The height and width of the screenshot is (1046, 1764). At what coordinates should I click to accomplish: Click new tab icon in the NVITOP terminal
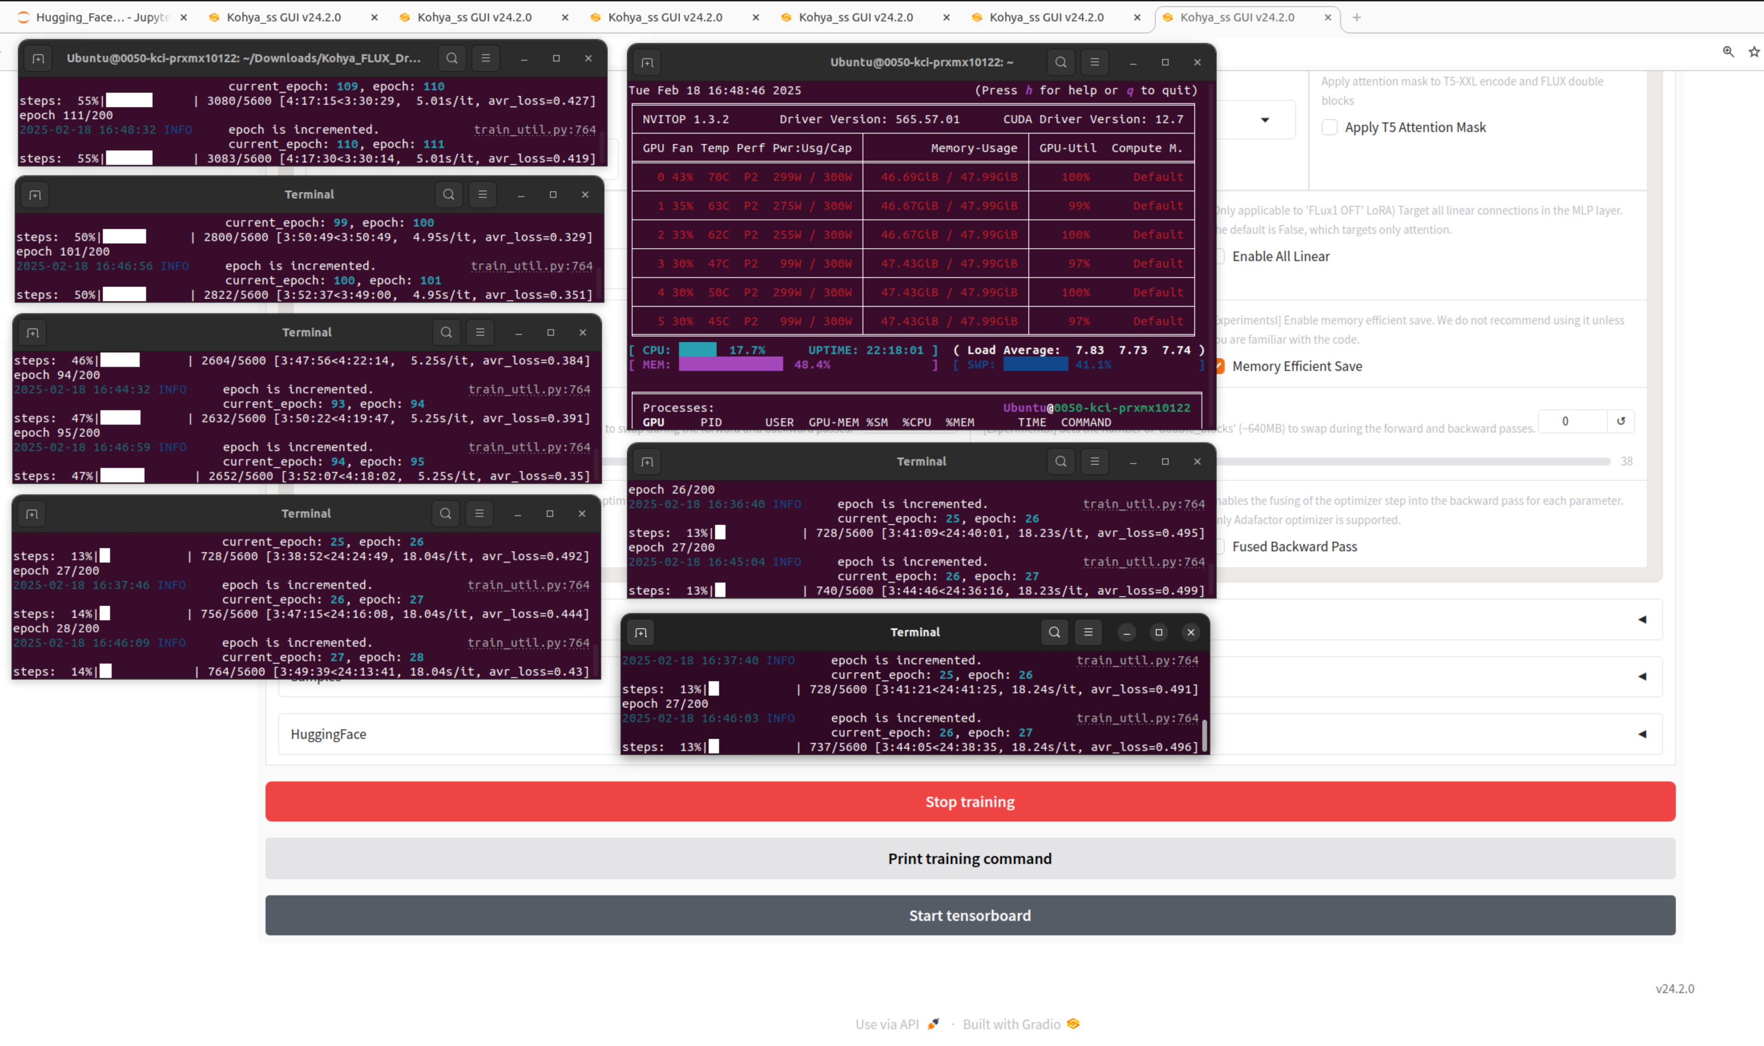tap(647, 62)
